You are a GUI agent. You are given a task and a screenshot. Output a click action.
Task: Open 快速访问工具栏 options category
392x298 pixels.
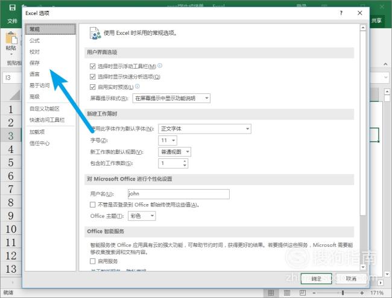coord(47,120)
